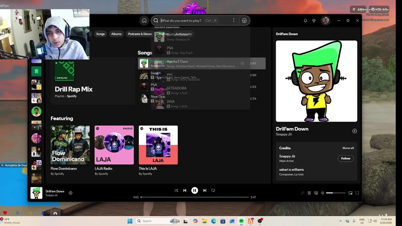
Task: Click the sakari a williams credit
Action: (x=291, y=169)
